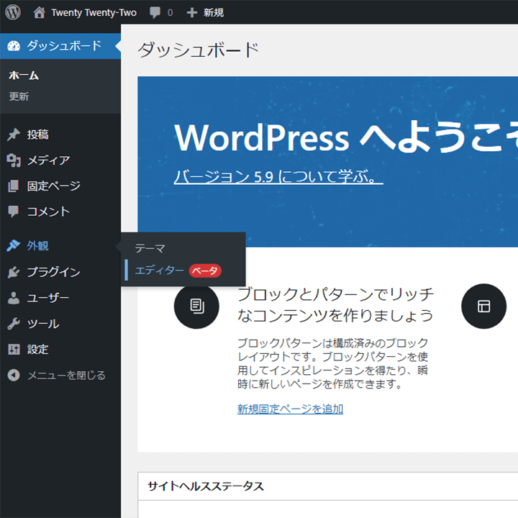Image resolution: width=518 pixels, height=518 pixels.
Task: Open the comments bubble icon in admin bar
Action: [x=155, y=13]
